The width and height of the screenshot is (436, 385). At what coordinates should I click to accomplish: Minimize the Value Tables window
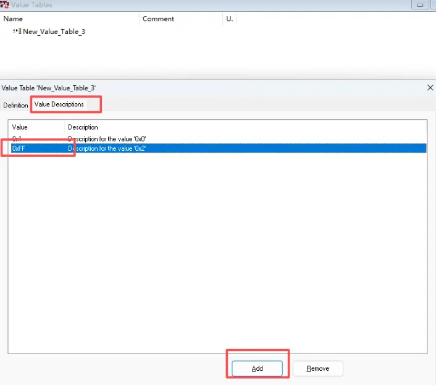pos(421,5)
